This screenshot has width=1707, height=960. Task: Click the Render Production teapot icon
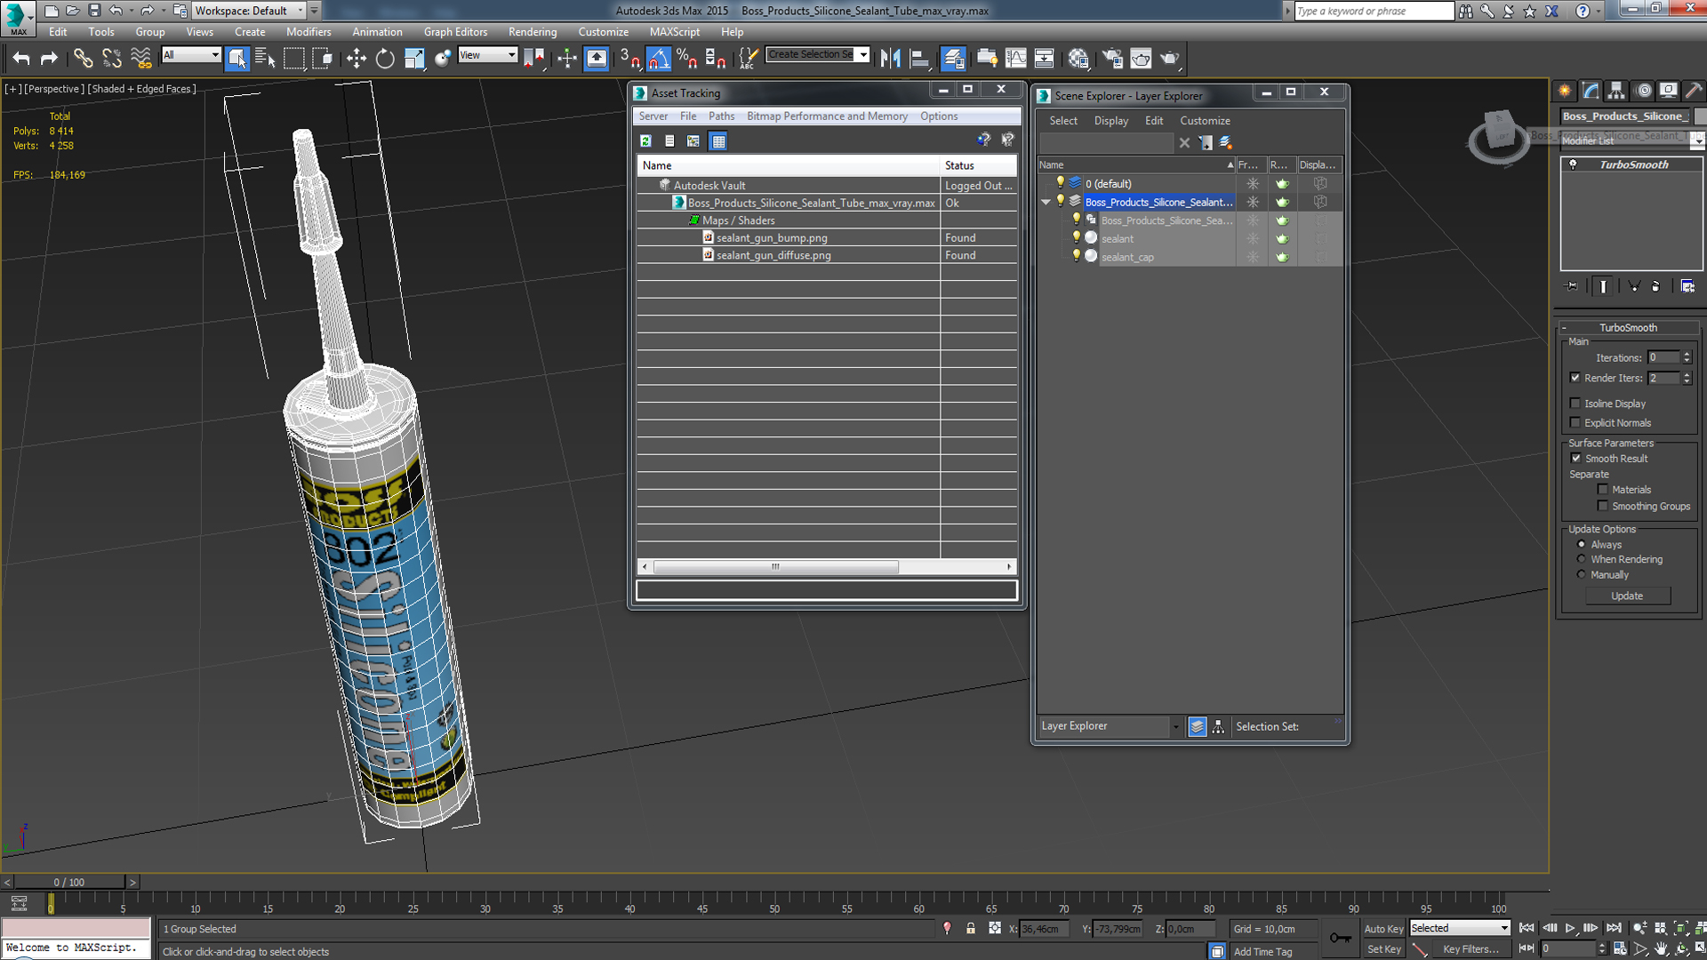point(1170,59)
